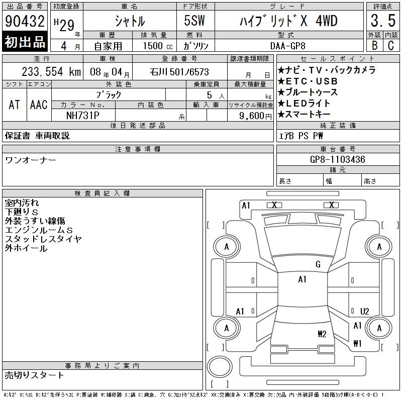Click the left headlight X mark
Image resolution: width=402 pixels, height=402 pixels.
point(274,205)
